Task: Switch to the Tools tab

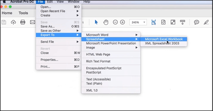Action: 23,13
